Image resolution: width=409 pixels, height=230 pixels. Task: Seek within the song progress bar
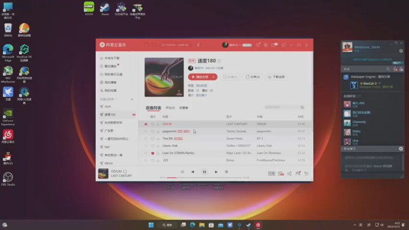[204, 177]
